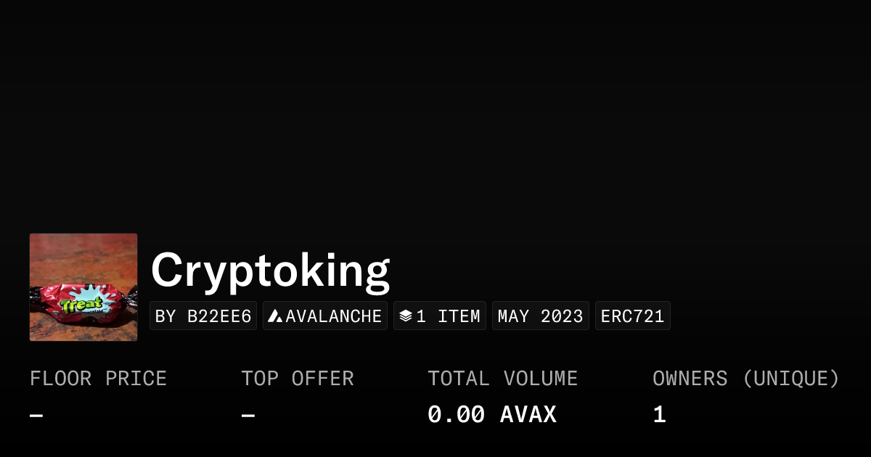Image resolution: width=871 pixels, height=457 pixels.
Task: Click the ERC721 token standard badge
Action: click(x=632, y=315)
